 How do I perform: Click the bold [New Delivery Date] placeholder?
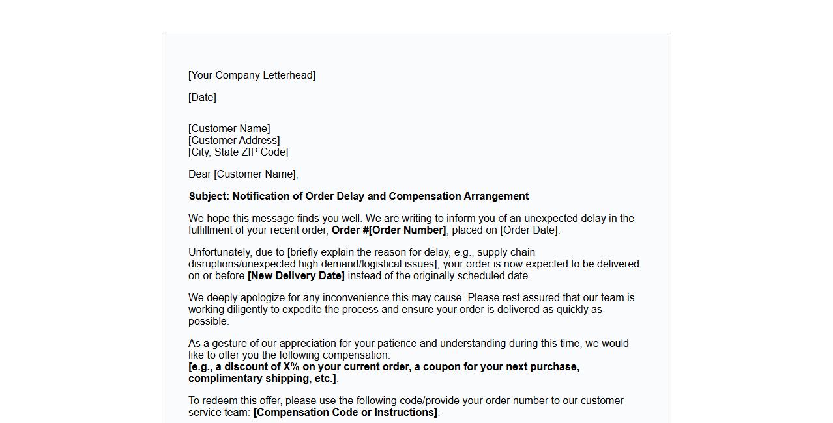pos(296,276)
